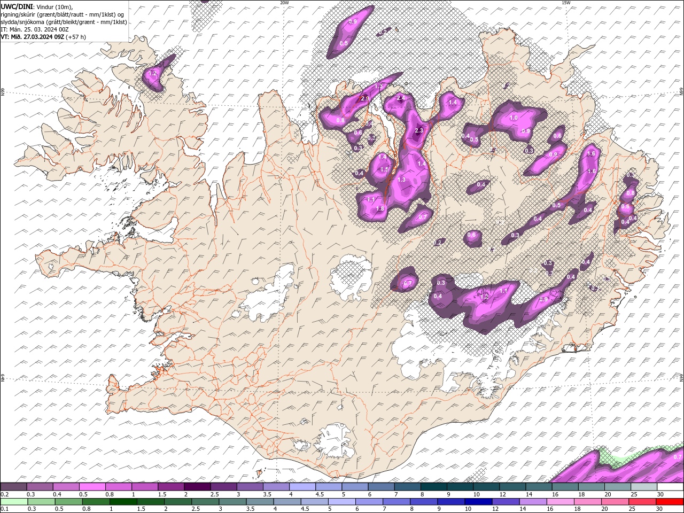This screenshot has height=513, width=684.
Task: Pick the dark purple 0.2 swatch in snow legend
Action: point(13,487)
